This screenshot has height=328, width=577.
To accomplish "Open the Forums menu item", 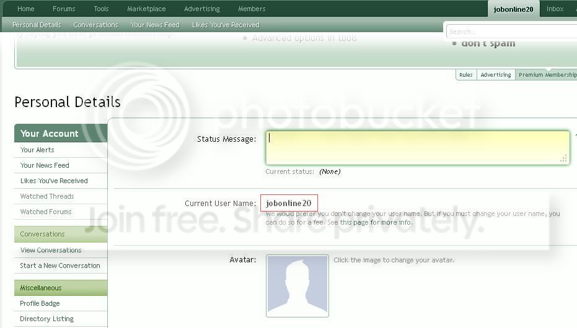I will [x=64, y=9].
